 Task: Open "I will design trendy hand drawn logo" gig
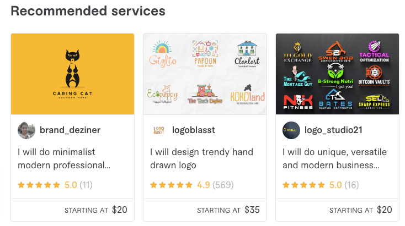pyautogui.click(x=201, y=158)
